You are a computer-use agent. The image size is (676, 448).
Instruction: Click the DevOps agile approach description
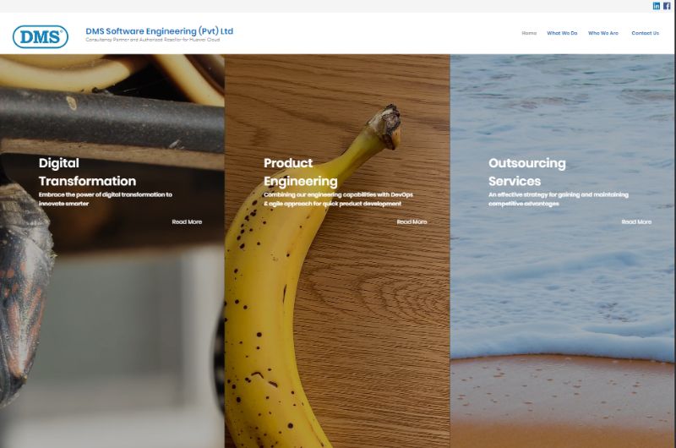coord(338,199)
